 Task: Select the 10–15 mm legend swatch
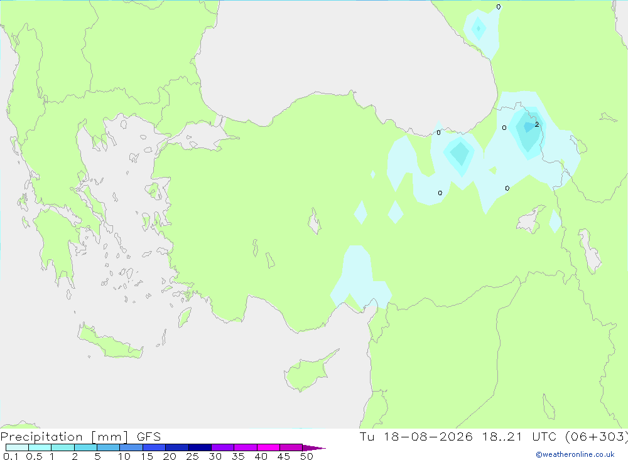tap(131, 447)
